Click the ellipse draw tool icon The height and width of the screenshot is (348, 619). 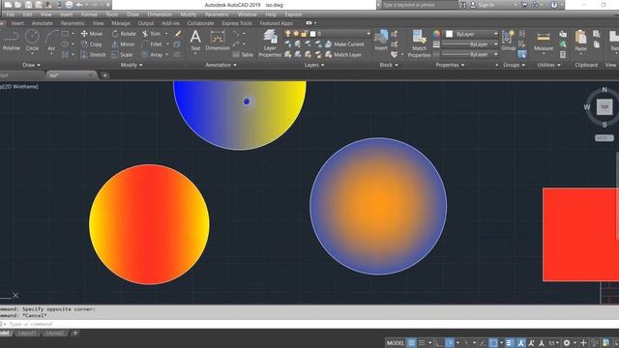66,44
